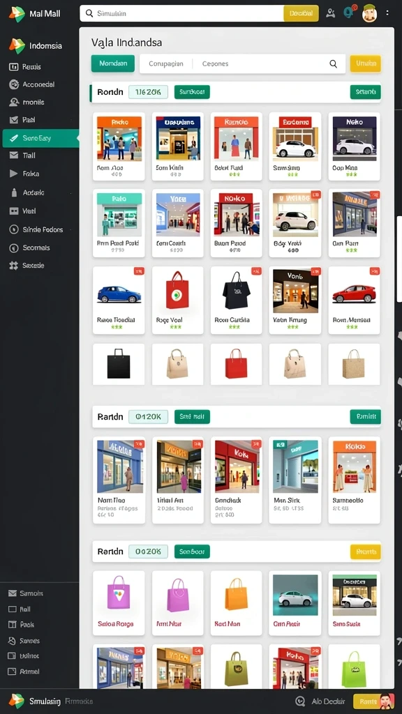Screen dimensions: 402x714
Task: Click the contacts icon in top bar
Action: click(330, 13)
